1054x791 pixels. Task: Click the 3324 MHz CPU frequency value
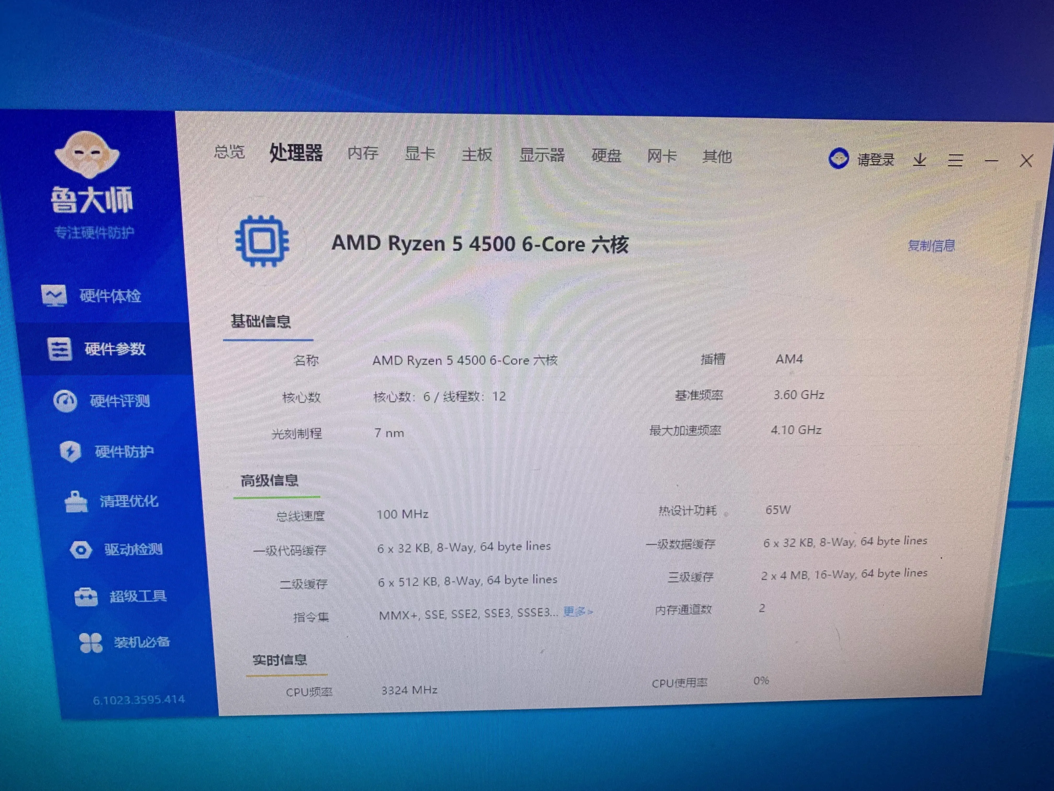(409, 690)
